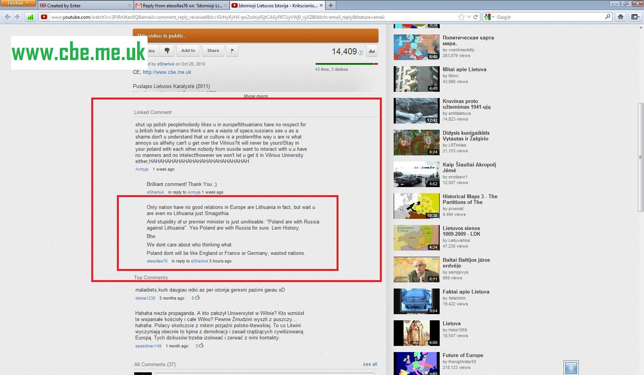Close the Gmail 'Reply from alesollas76' tab
The image size is (644, 375).
[225, 5]
